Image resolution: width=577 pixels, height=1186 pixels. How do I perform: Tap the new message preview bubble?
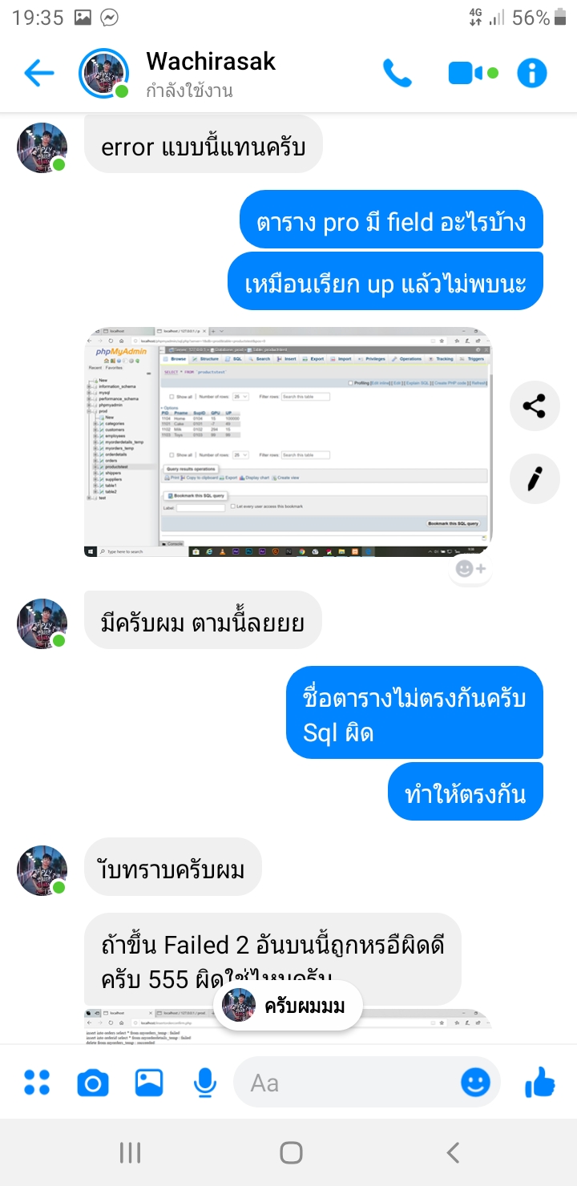click(288, 1006)
